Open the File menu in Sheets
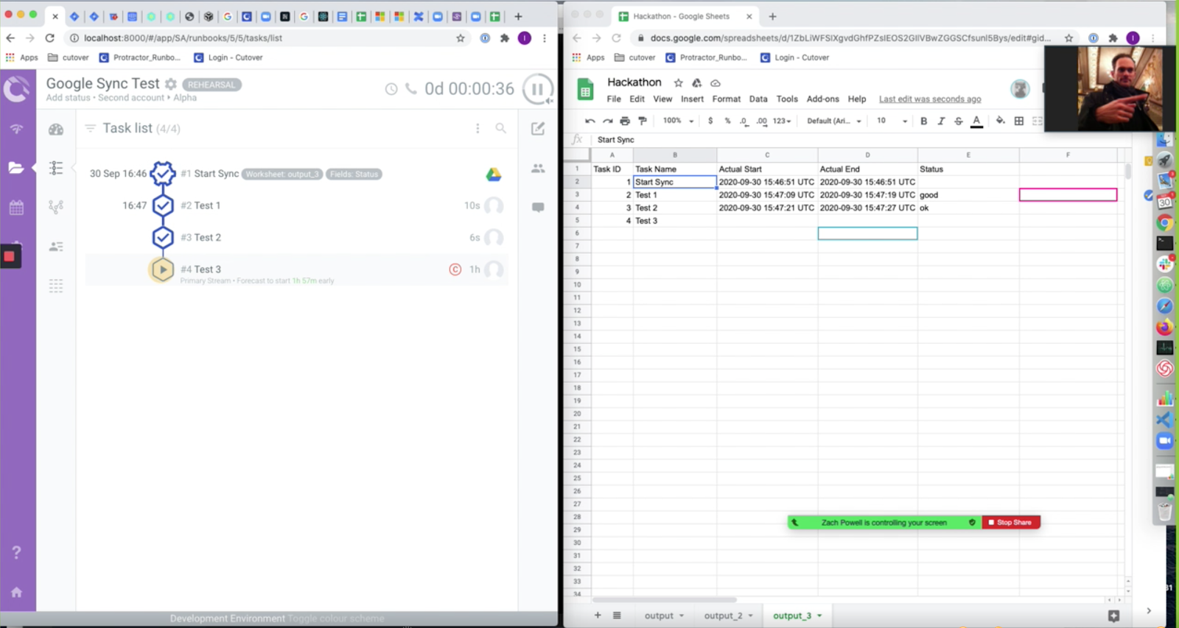1179x628 pixels. pyautogui.click(x=614, y=99)
